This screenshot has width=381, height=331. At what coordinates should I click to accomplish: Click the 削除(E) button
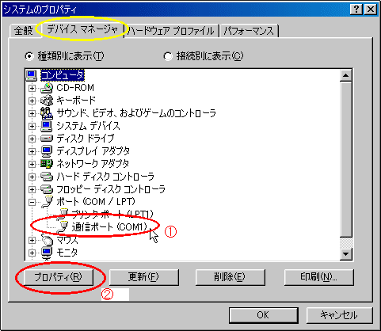pos(230,277)
